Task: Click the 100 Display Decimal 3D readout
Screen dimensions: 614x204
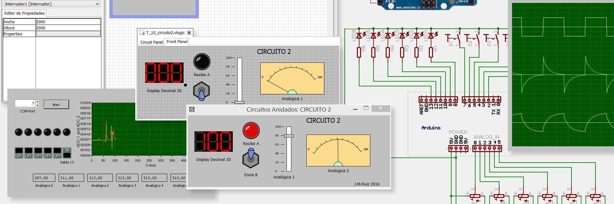Action: point(214,141)
